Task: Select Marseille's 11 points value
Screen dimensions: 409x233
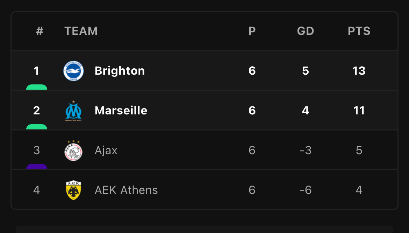Action: coord(359,111)
